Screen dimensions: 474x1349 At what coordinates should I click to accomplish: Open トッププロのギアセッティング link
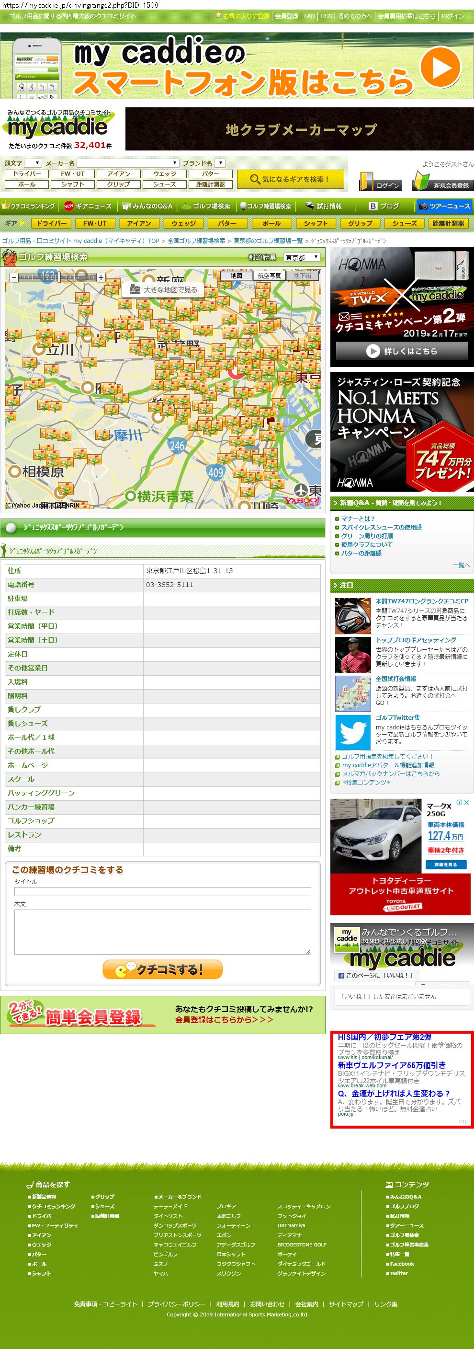(416, 640)
